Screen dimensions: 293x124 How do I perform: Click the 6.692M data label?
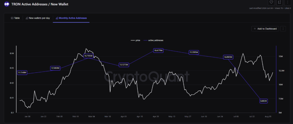[x=264, y=101]
